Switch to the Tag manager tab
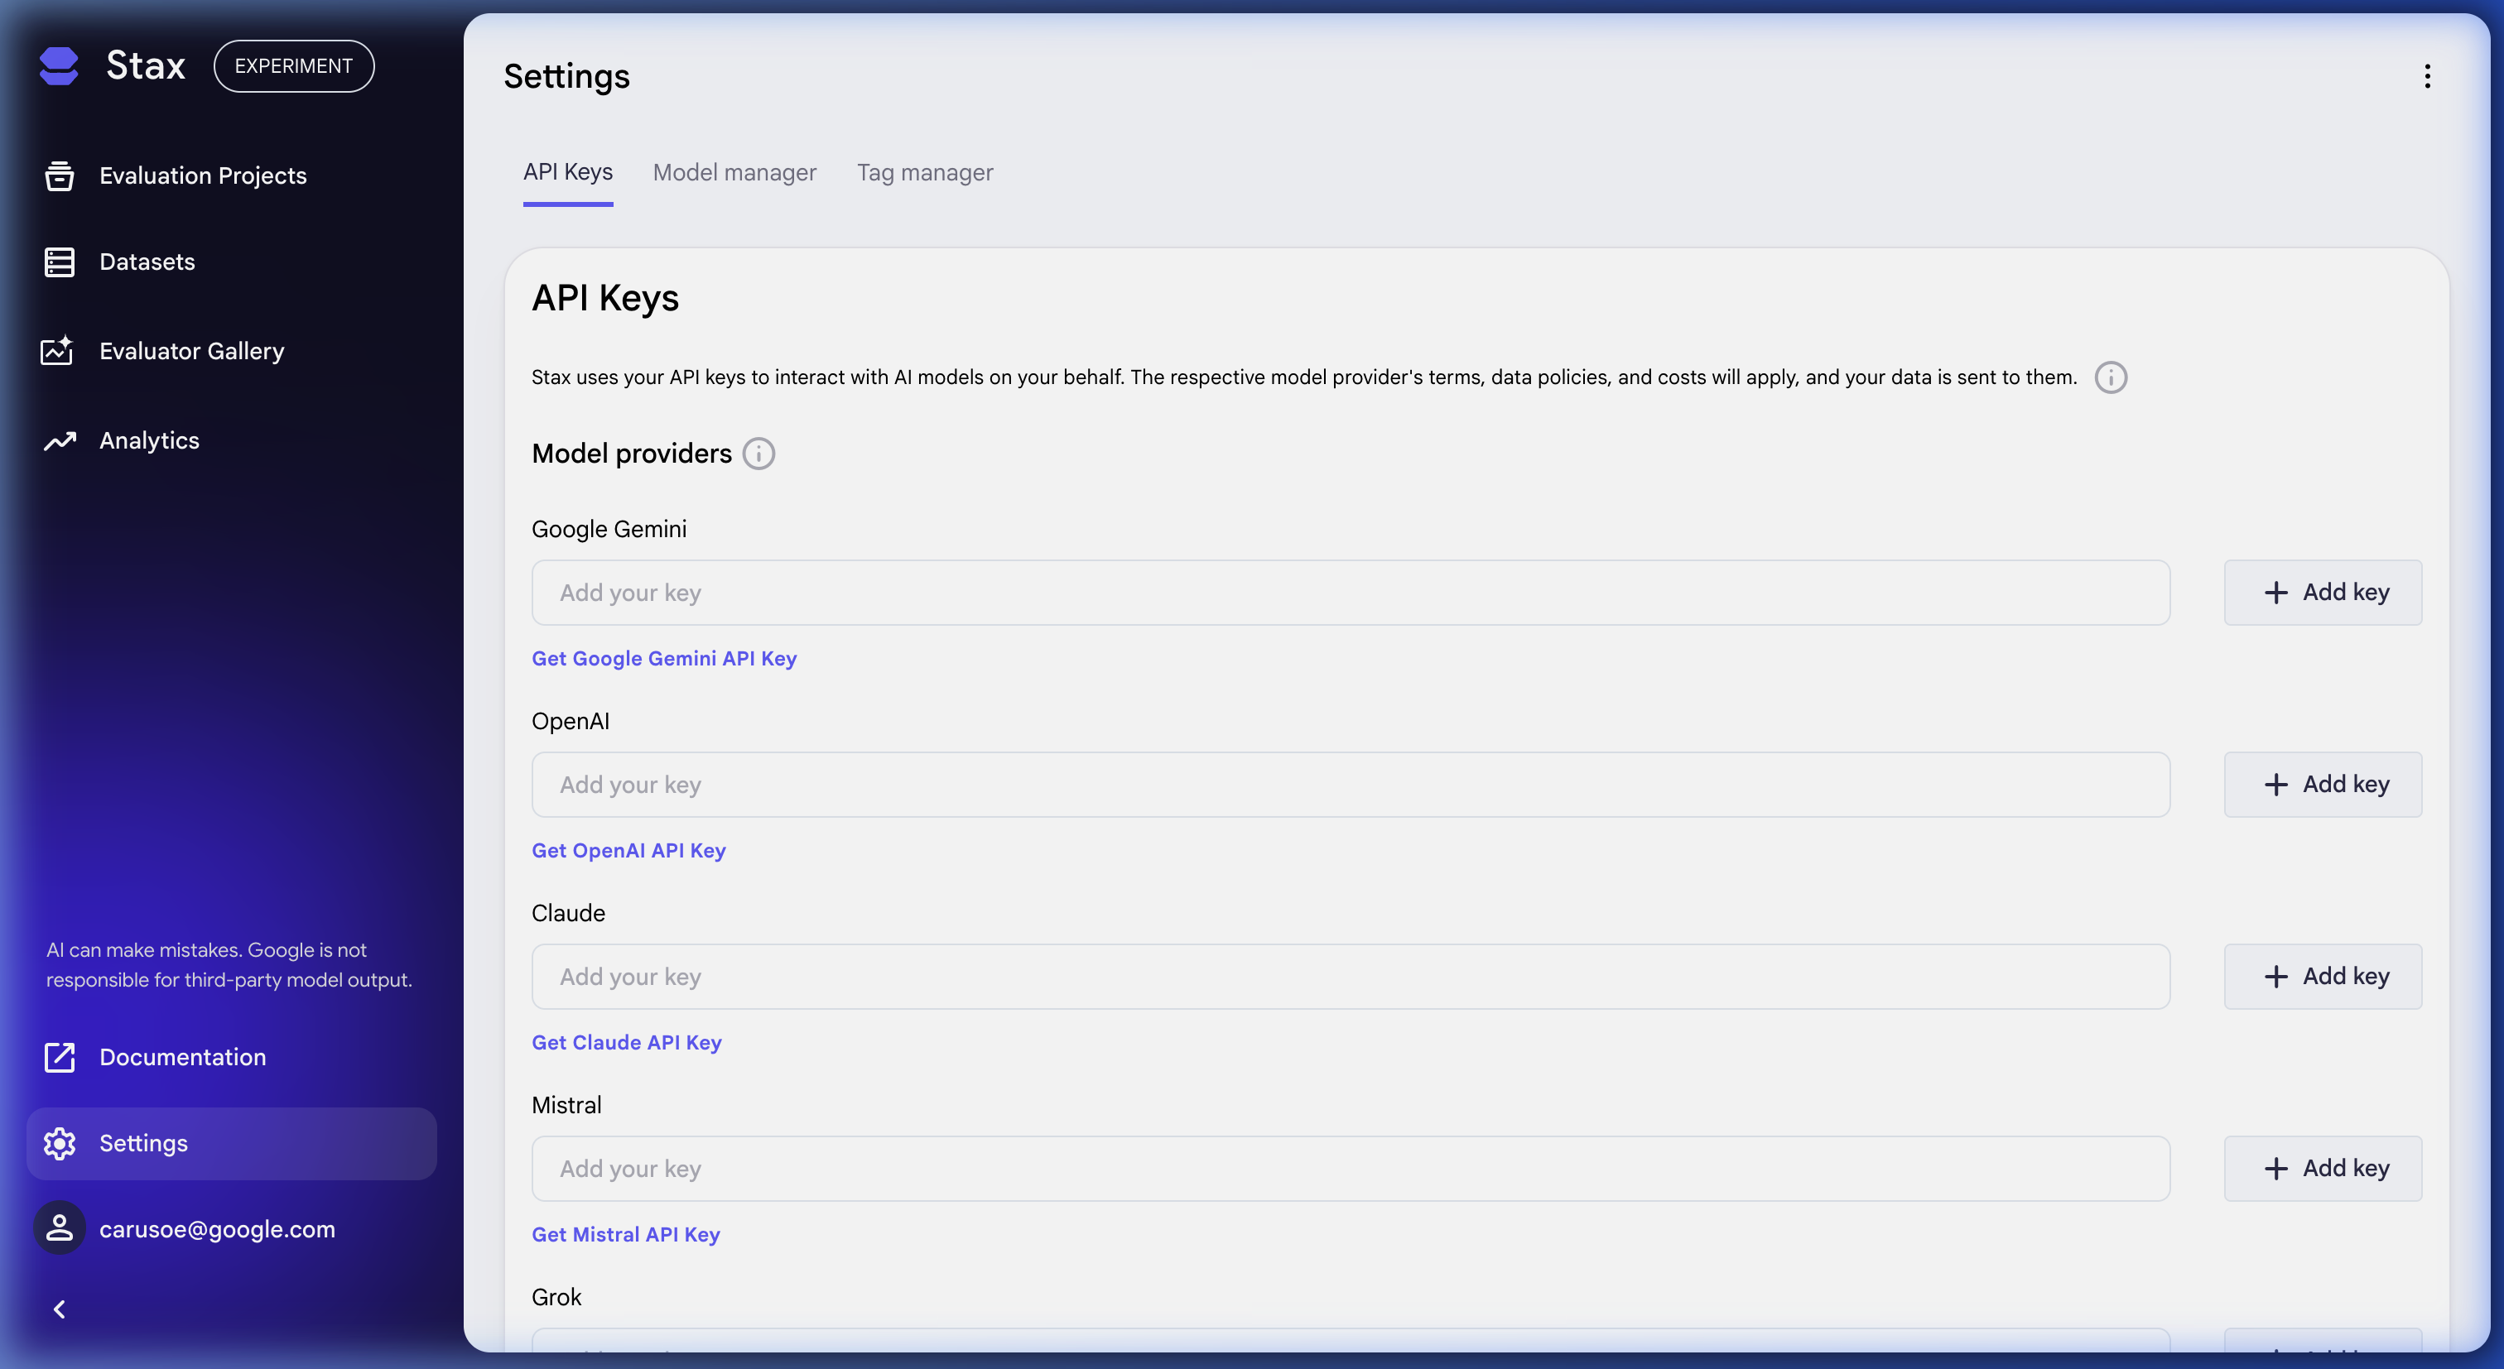The height and width of the screenshot is (1369, 2504). point(924,172)
